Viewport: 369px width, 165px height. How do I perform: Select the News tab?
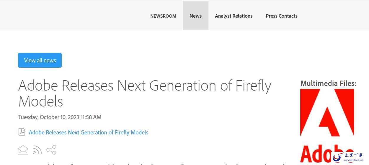click(x=195, y=16)
